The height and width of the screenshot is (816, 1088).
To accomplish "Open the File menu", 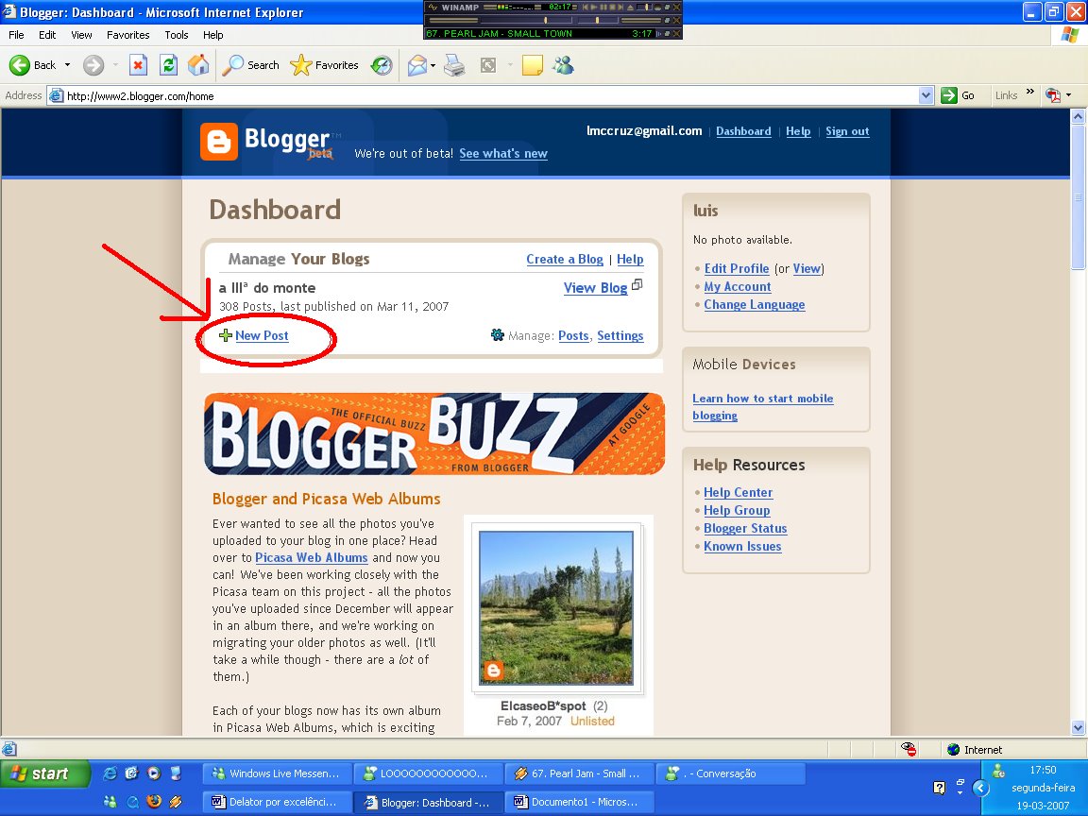I will pos(16,35).
